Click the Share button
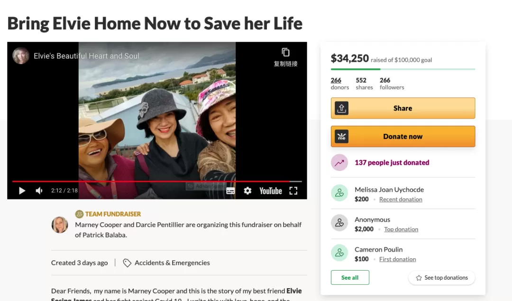The width and height of the screenshot is (512, 301). (403, 108)
